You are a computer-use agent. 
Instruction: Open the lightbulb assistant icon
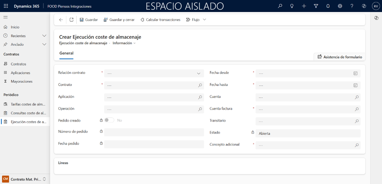click(292, 6)
